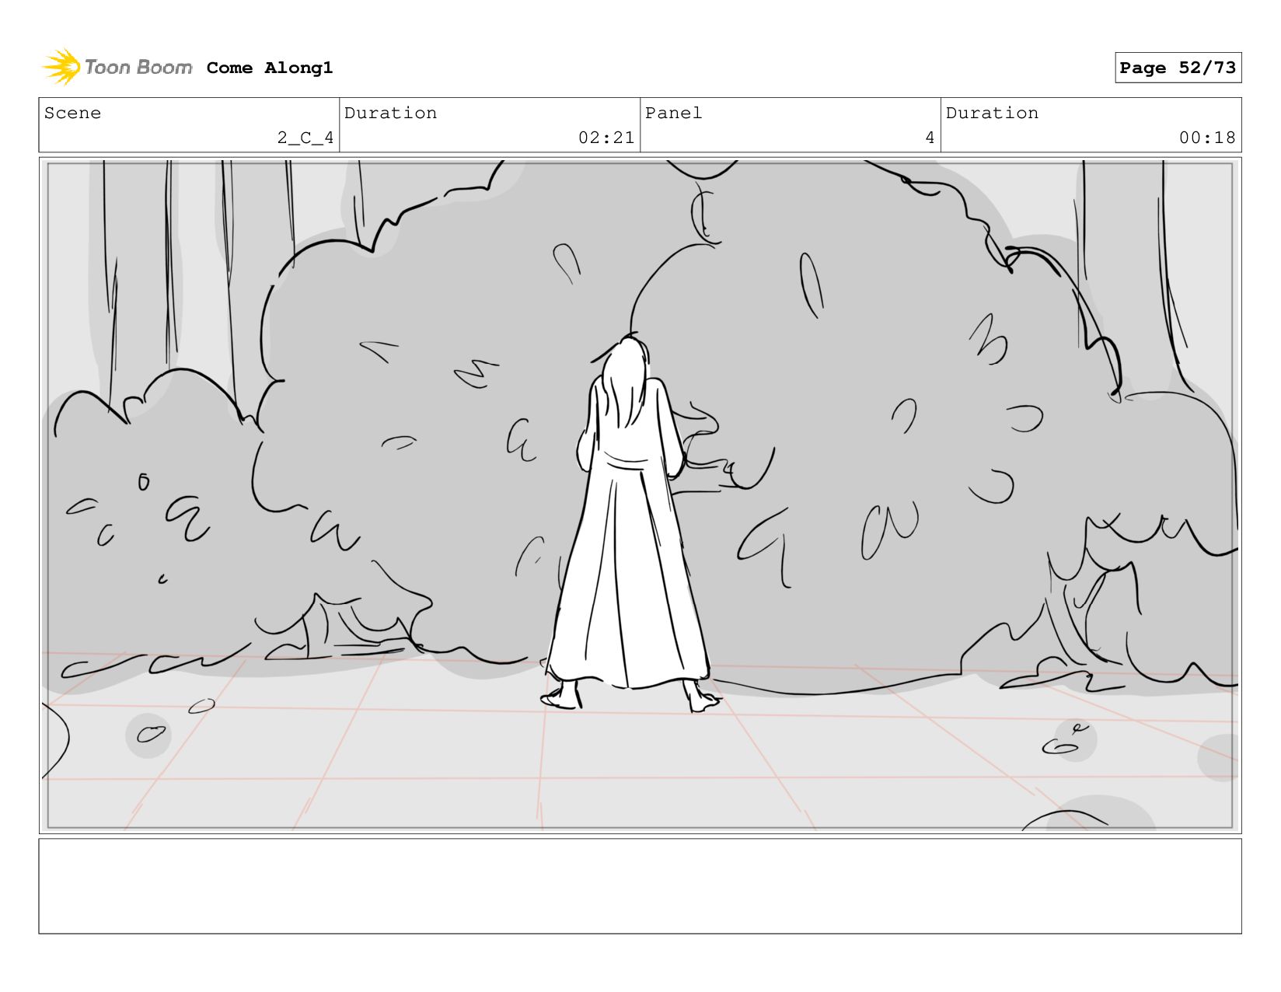Screen dimensions: 1281x992
Task: Click the 'Duration' label beside Scene
Action: point(390,113)
